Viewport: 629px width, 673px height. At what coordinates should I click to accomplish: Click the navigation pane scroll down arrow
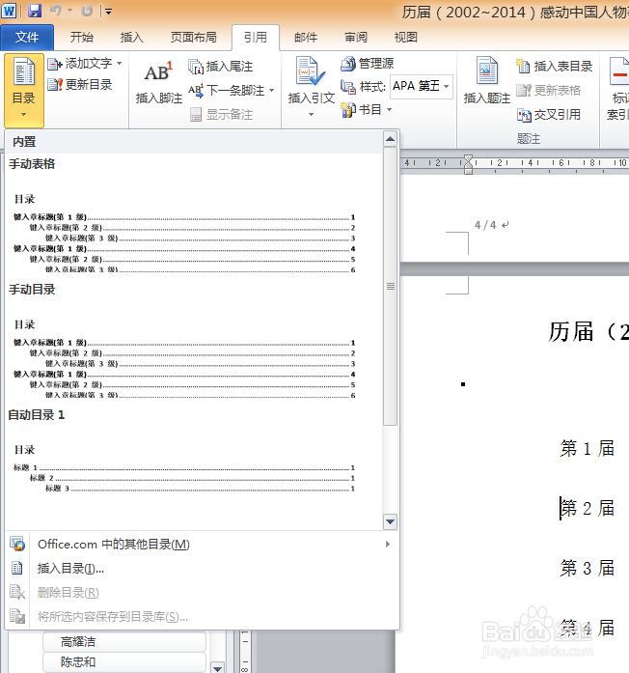point(218,667)
